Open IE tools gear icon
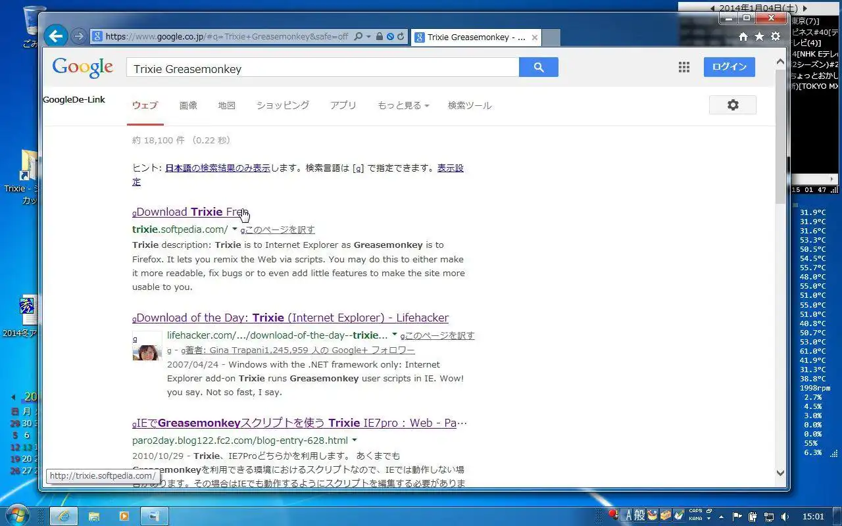842x526 pixels. 776,37
